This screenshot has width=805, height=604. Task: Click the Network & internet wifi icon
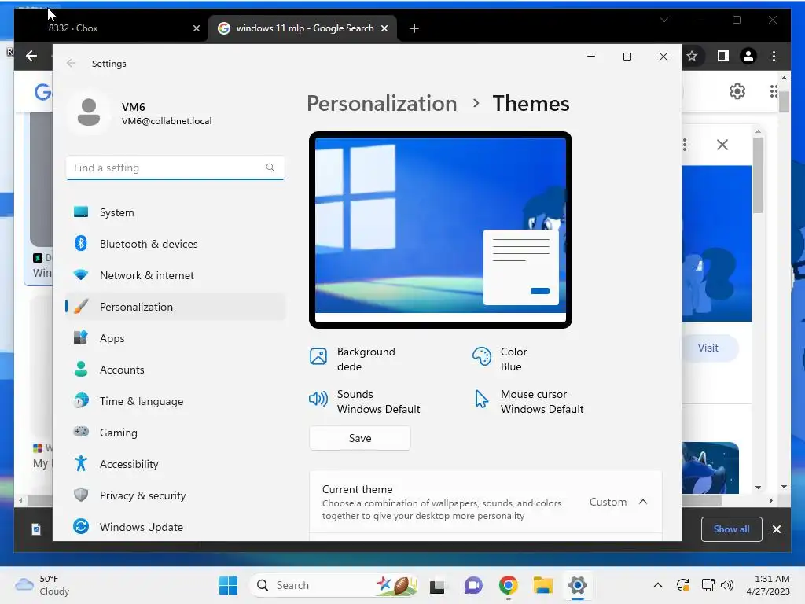(81, 274)
